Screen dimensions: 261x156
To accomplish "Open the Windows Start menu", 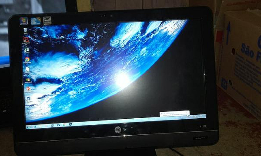I will [29, 126].
